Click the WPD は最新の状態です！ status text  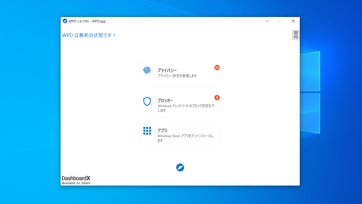89,35
